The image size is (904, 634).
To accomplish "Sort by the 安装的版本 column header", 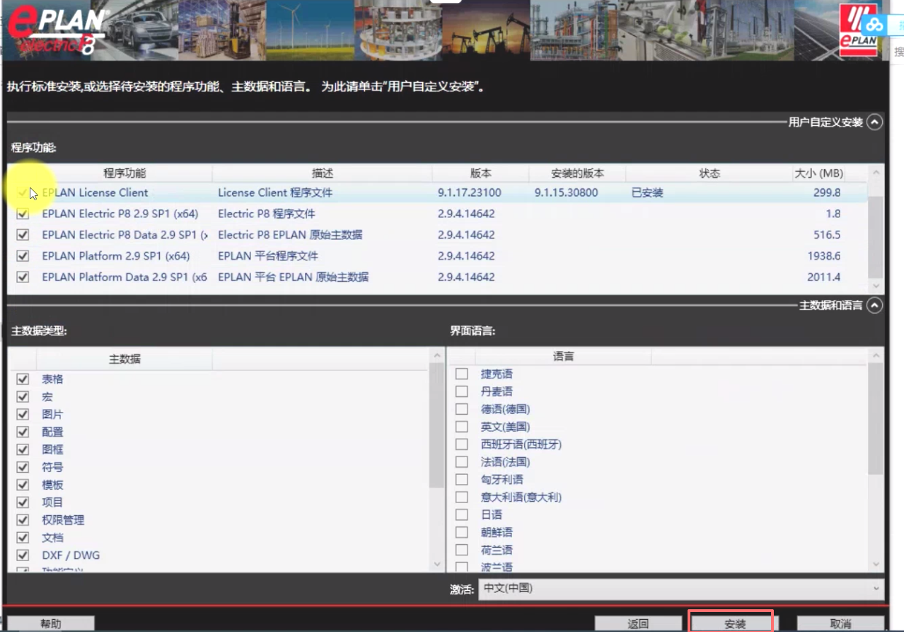I will pos(578,173).
